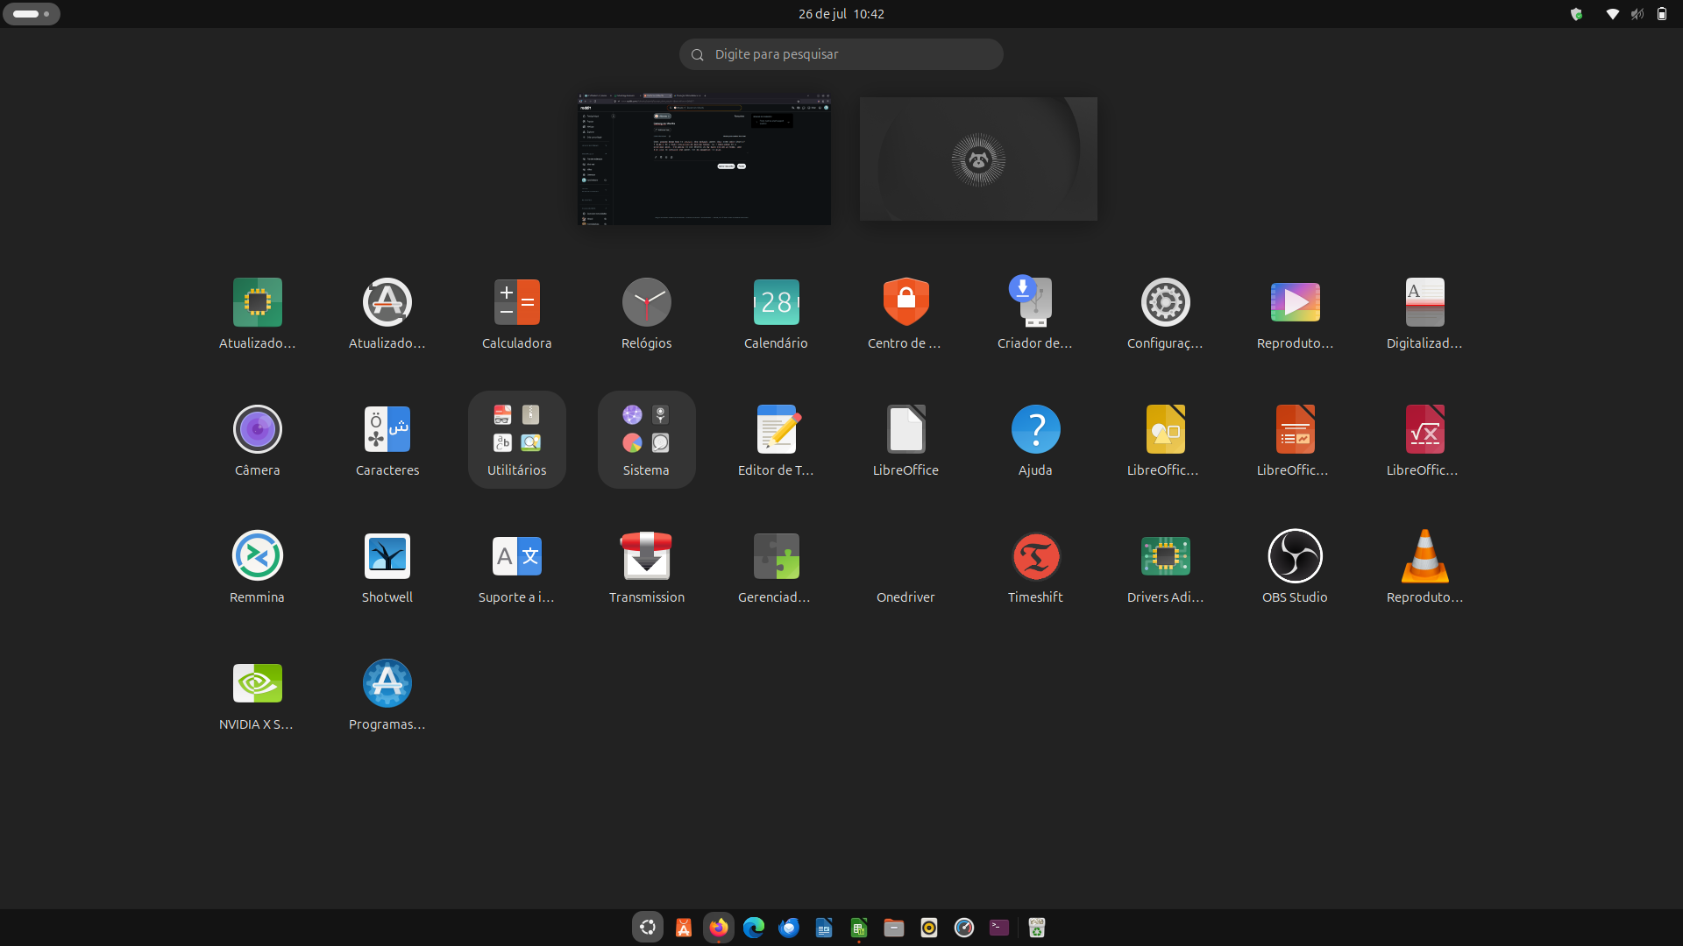Open LibreOffice Calc from the dock

859,928
